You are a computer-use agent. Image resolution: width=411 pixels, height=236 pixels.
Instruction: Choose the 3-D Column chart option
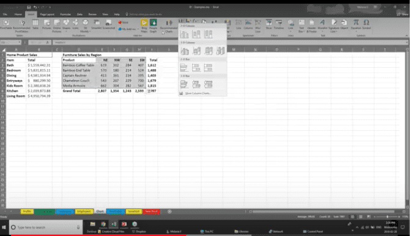pos(220,51)
